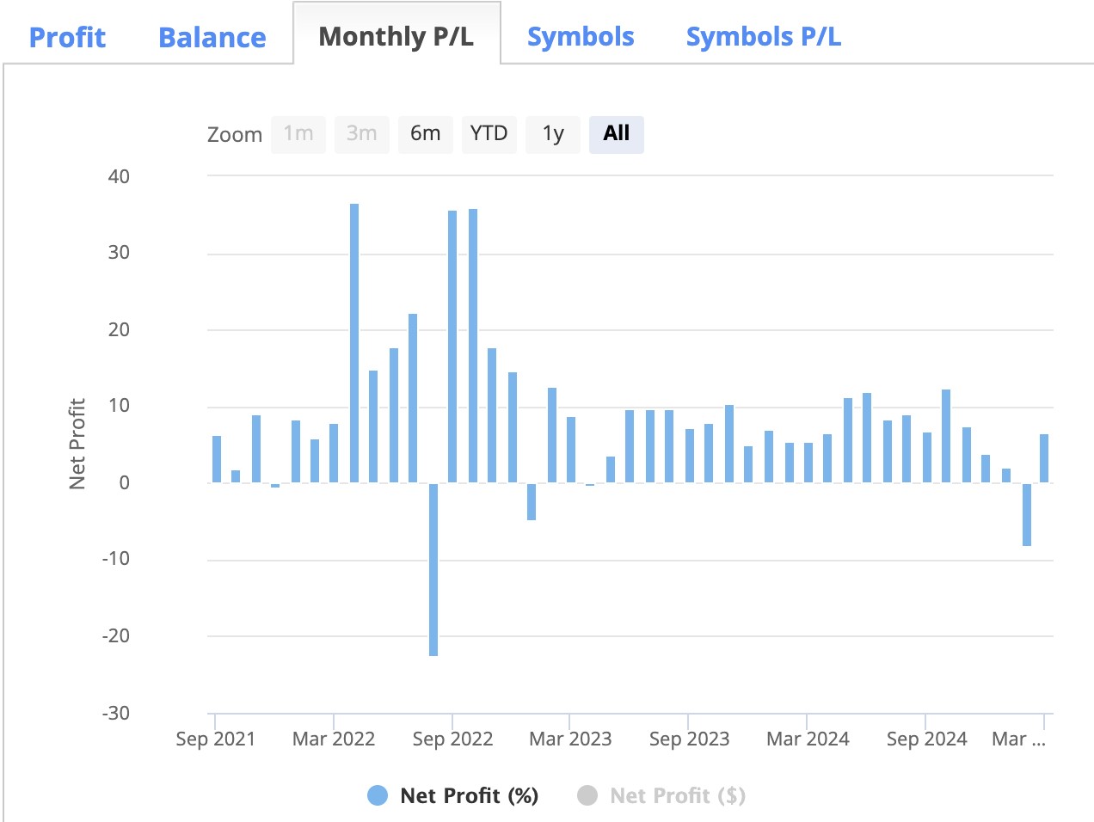Click the 'Sep 2024' axis label
The height and width of the screenshot is (822, 1094).
[927, 739]
